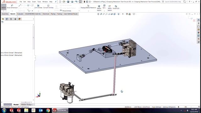Expand the manager tabs arrow

tap(33, 19)
